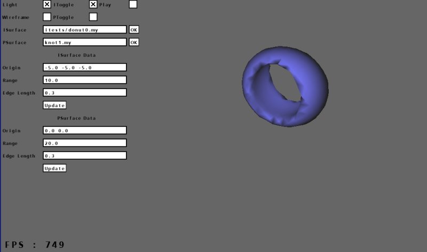Uncheck the Light checkbox

(47, 4)
